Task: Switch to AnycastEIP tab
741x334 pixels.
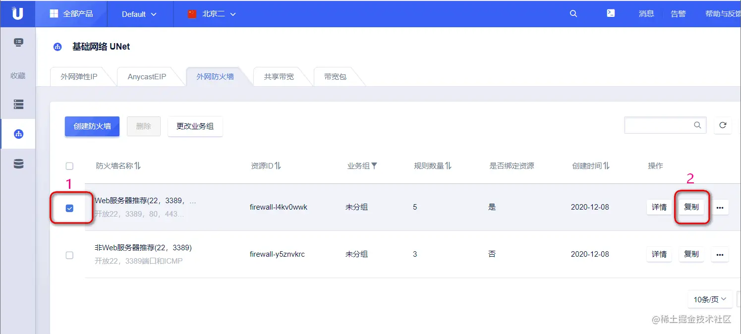Action: click(x=147, y=77)
